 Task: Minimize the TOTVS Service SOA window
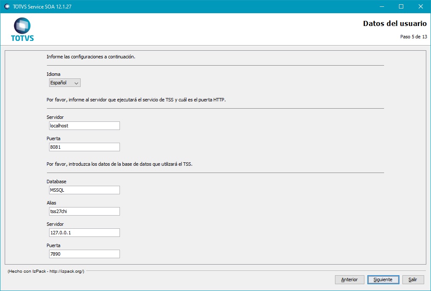382,6
